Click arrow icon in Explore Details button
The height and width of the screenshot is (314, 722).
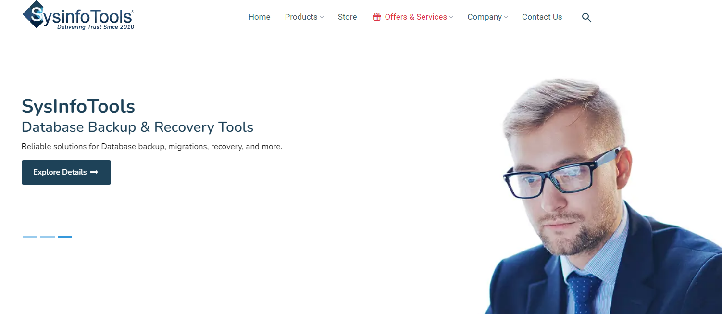point(94,172)
